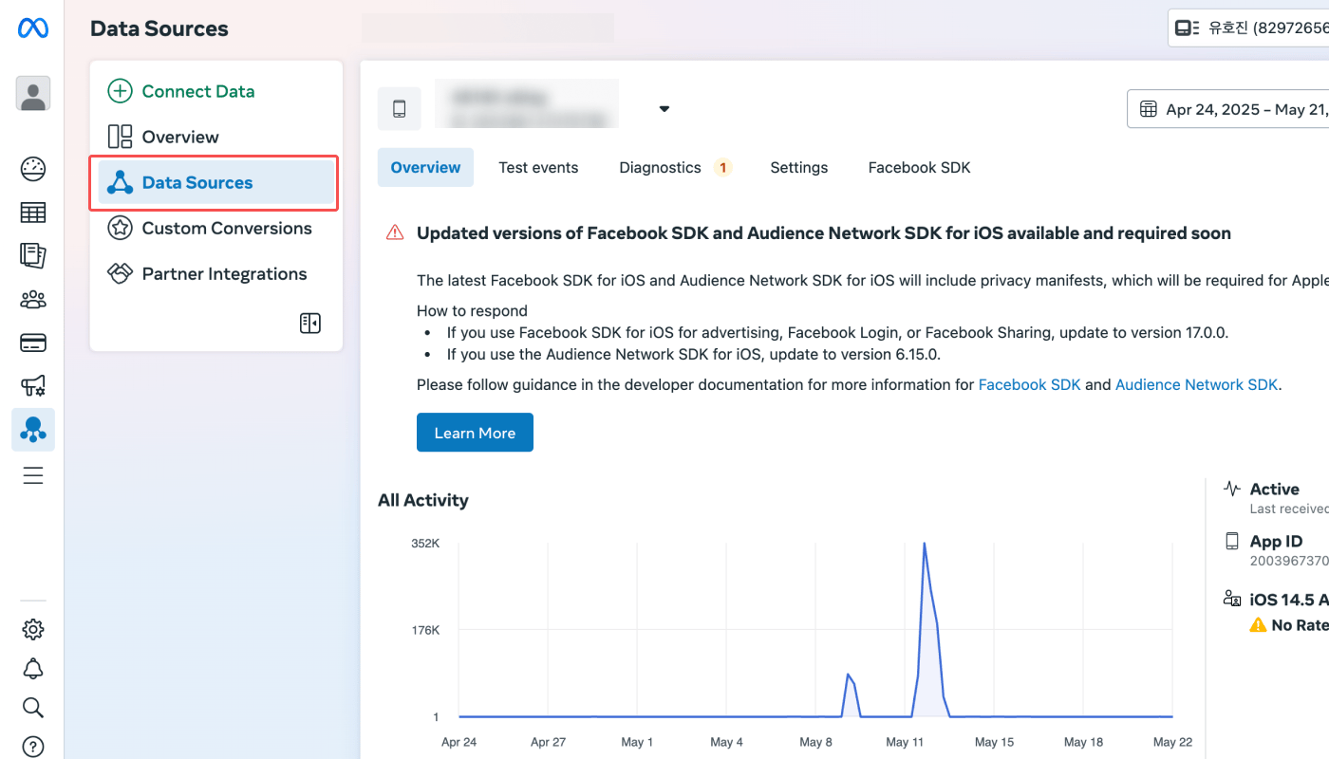1329x759 pixels.
Task: Select the highlighted Events Manager nodes icon
Action: tap(33, 430)
